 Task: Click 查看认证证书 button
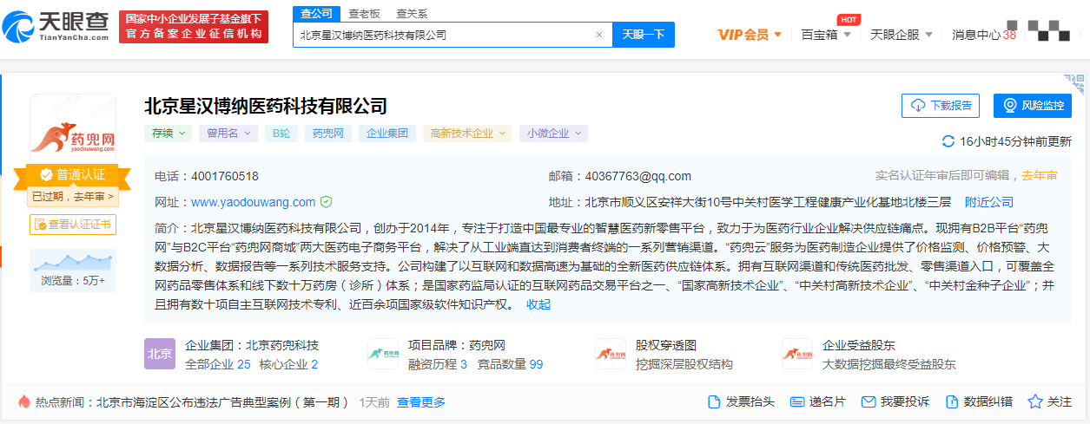pos(73,224)
